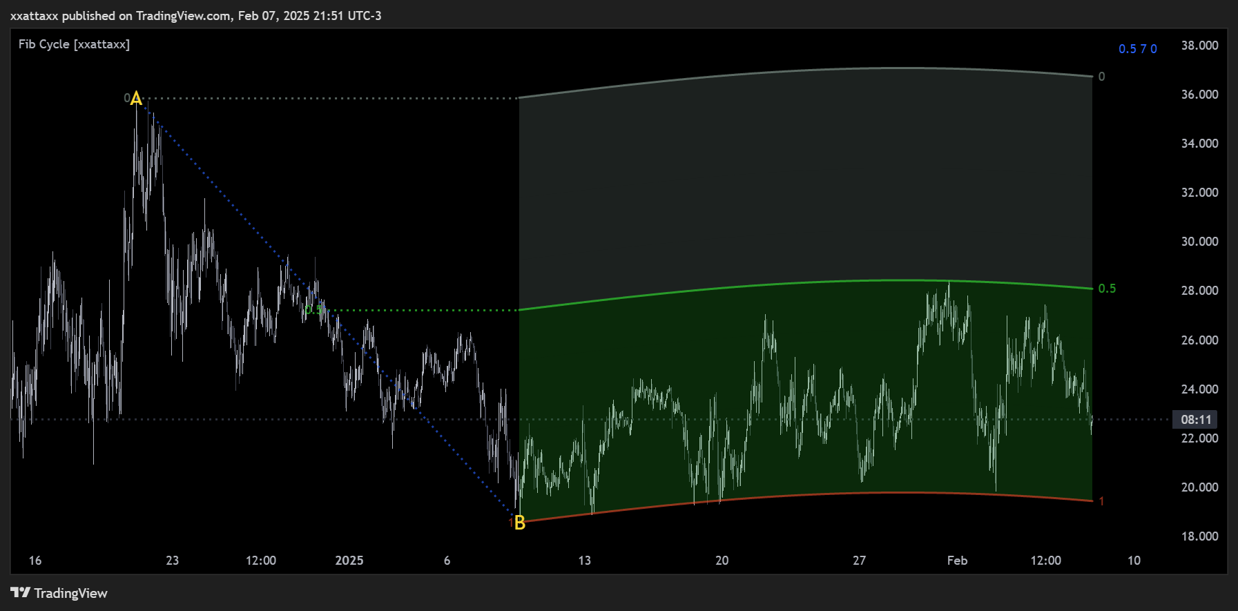Image resolution: width=1238 pixels, height=611 pixels.
Task: Click the 23 date label on time axis
Action: click(173, 561)
